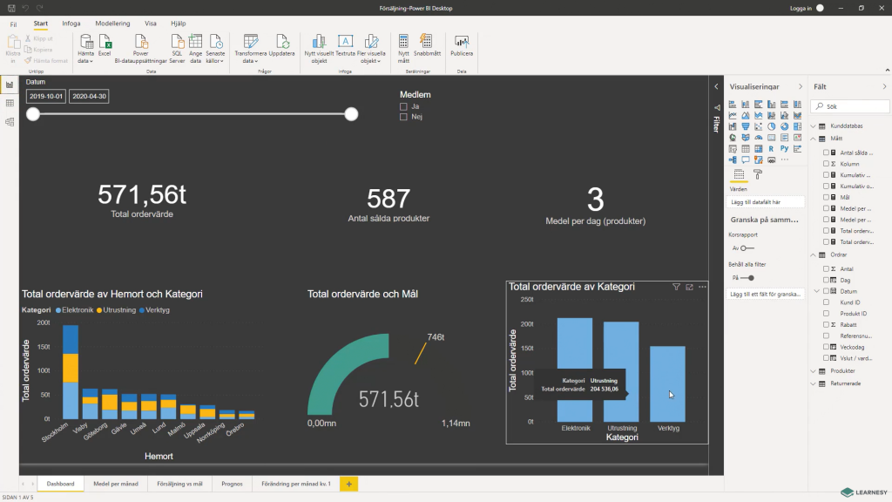The height and width of the screenshot is (502, 892).
Task: Click SQL Server in the ribbon
Action: click(x=177, y=49)
